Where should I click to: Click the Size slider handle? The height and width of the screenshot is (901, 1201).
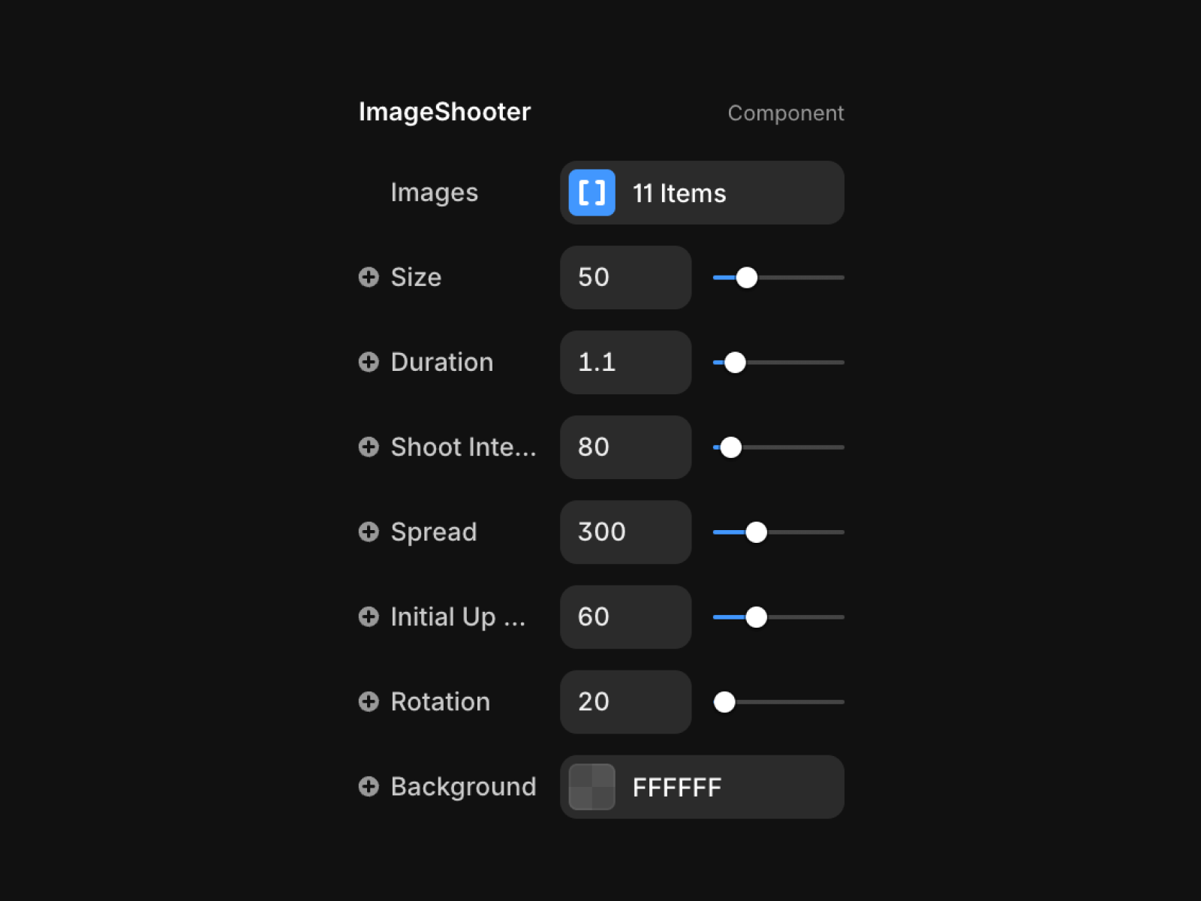pyautogui.click(x=747, y=278)
